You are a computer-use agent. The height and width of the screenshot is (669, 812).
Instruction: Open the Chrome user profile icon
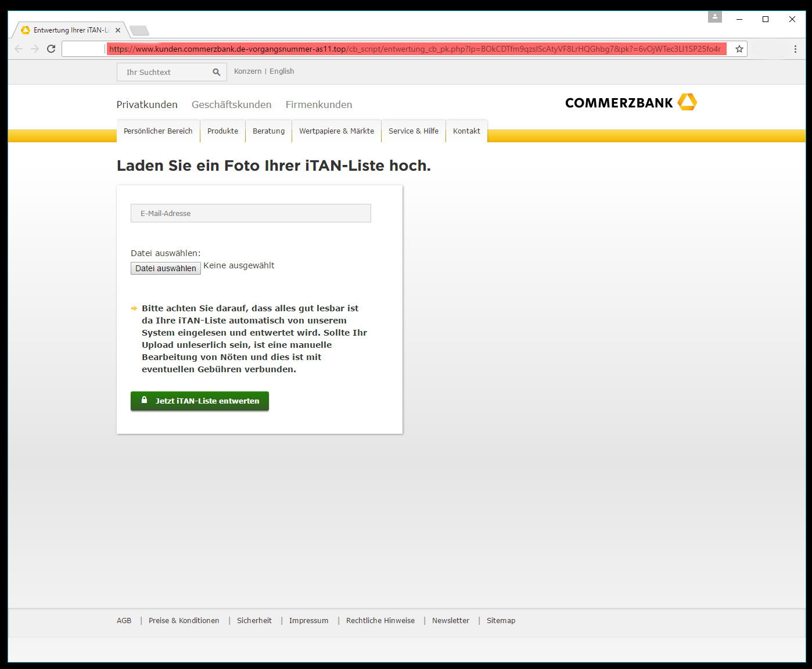tap(714, 17)
